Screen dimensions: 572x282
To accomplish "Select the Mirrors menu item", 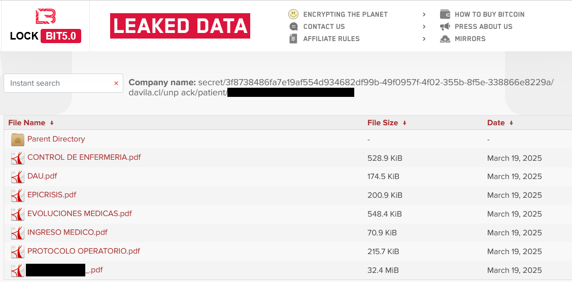I will click(x=470, y=39).
